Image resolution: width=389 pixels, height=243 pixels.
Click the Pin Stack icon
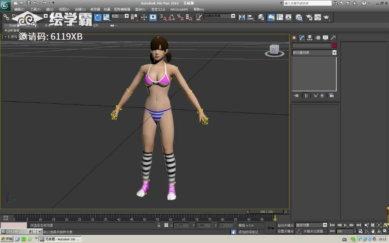click(296, 96)
